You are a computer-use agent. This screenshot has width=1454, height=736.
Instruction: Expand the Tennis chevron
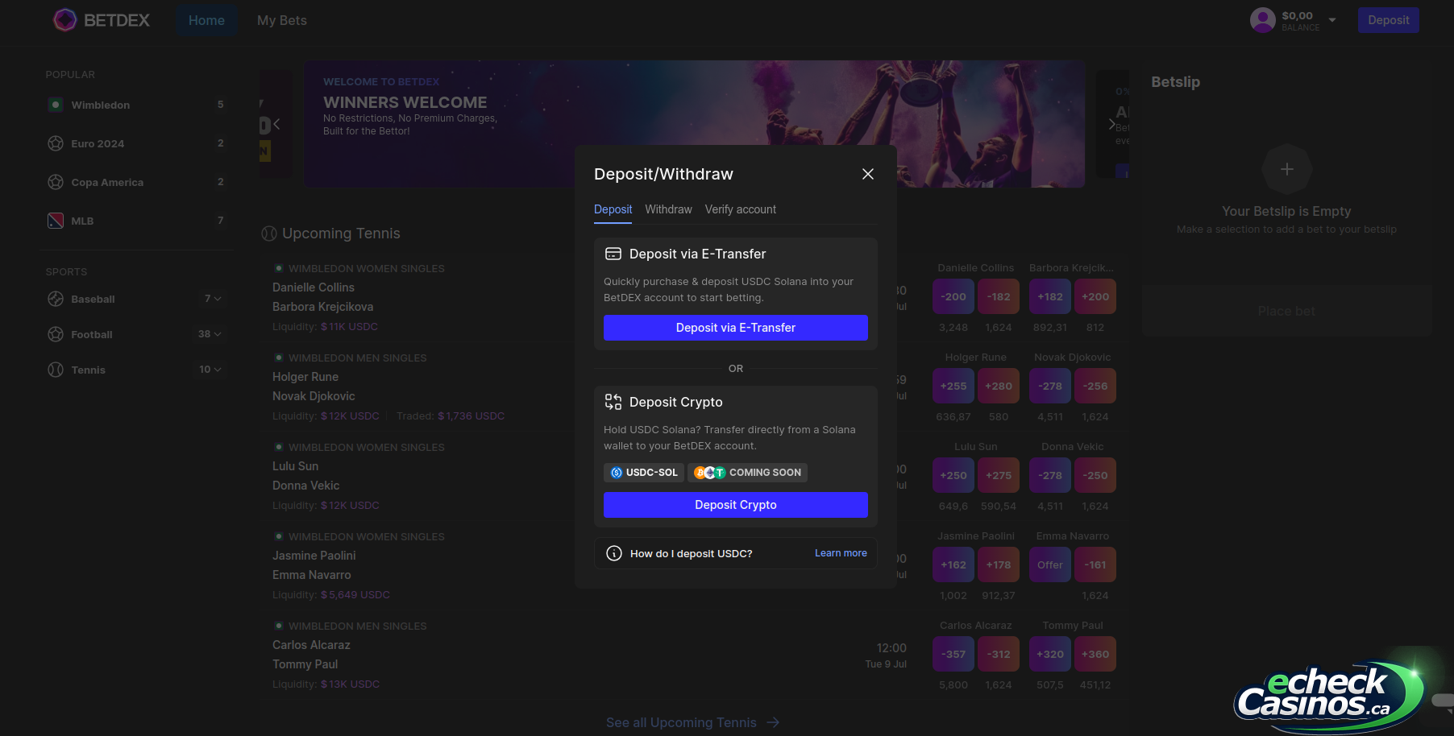(218, 370)
